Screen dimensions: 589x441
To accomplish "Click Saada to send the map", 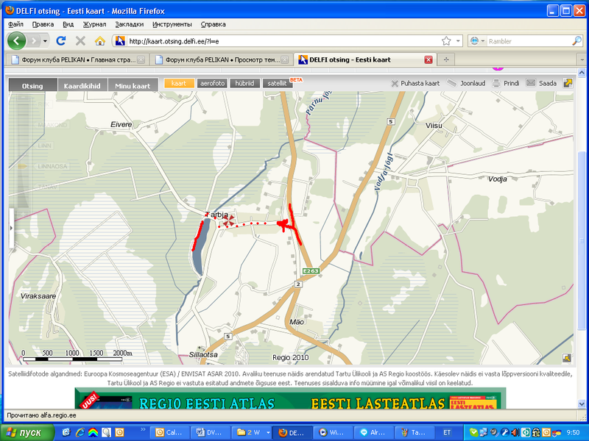I will [541, 83].
